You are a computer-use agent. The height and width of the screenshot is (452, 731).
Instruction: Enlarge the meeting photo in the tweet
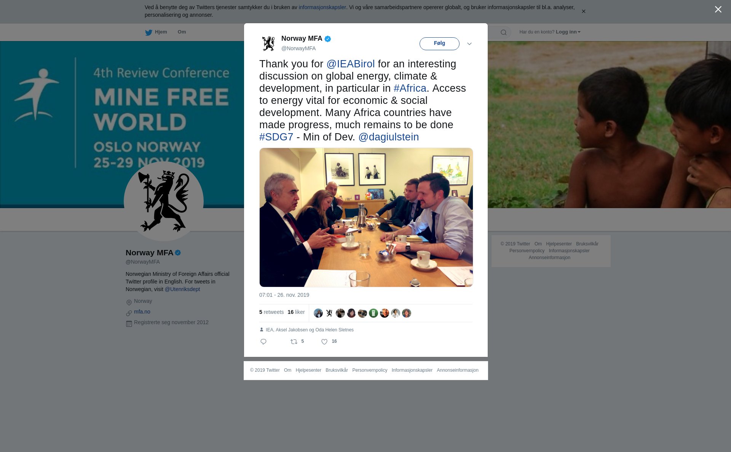(x=366, y=217)
